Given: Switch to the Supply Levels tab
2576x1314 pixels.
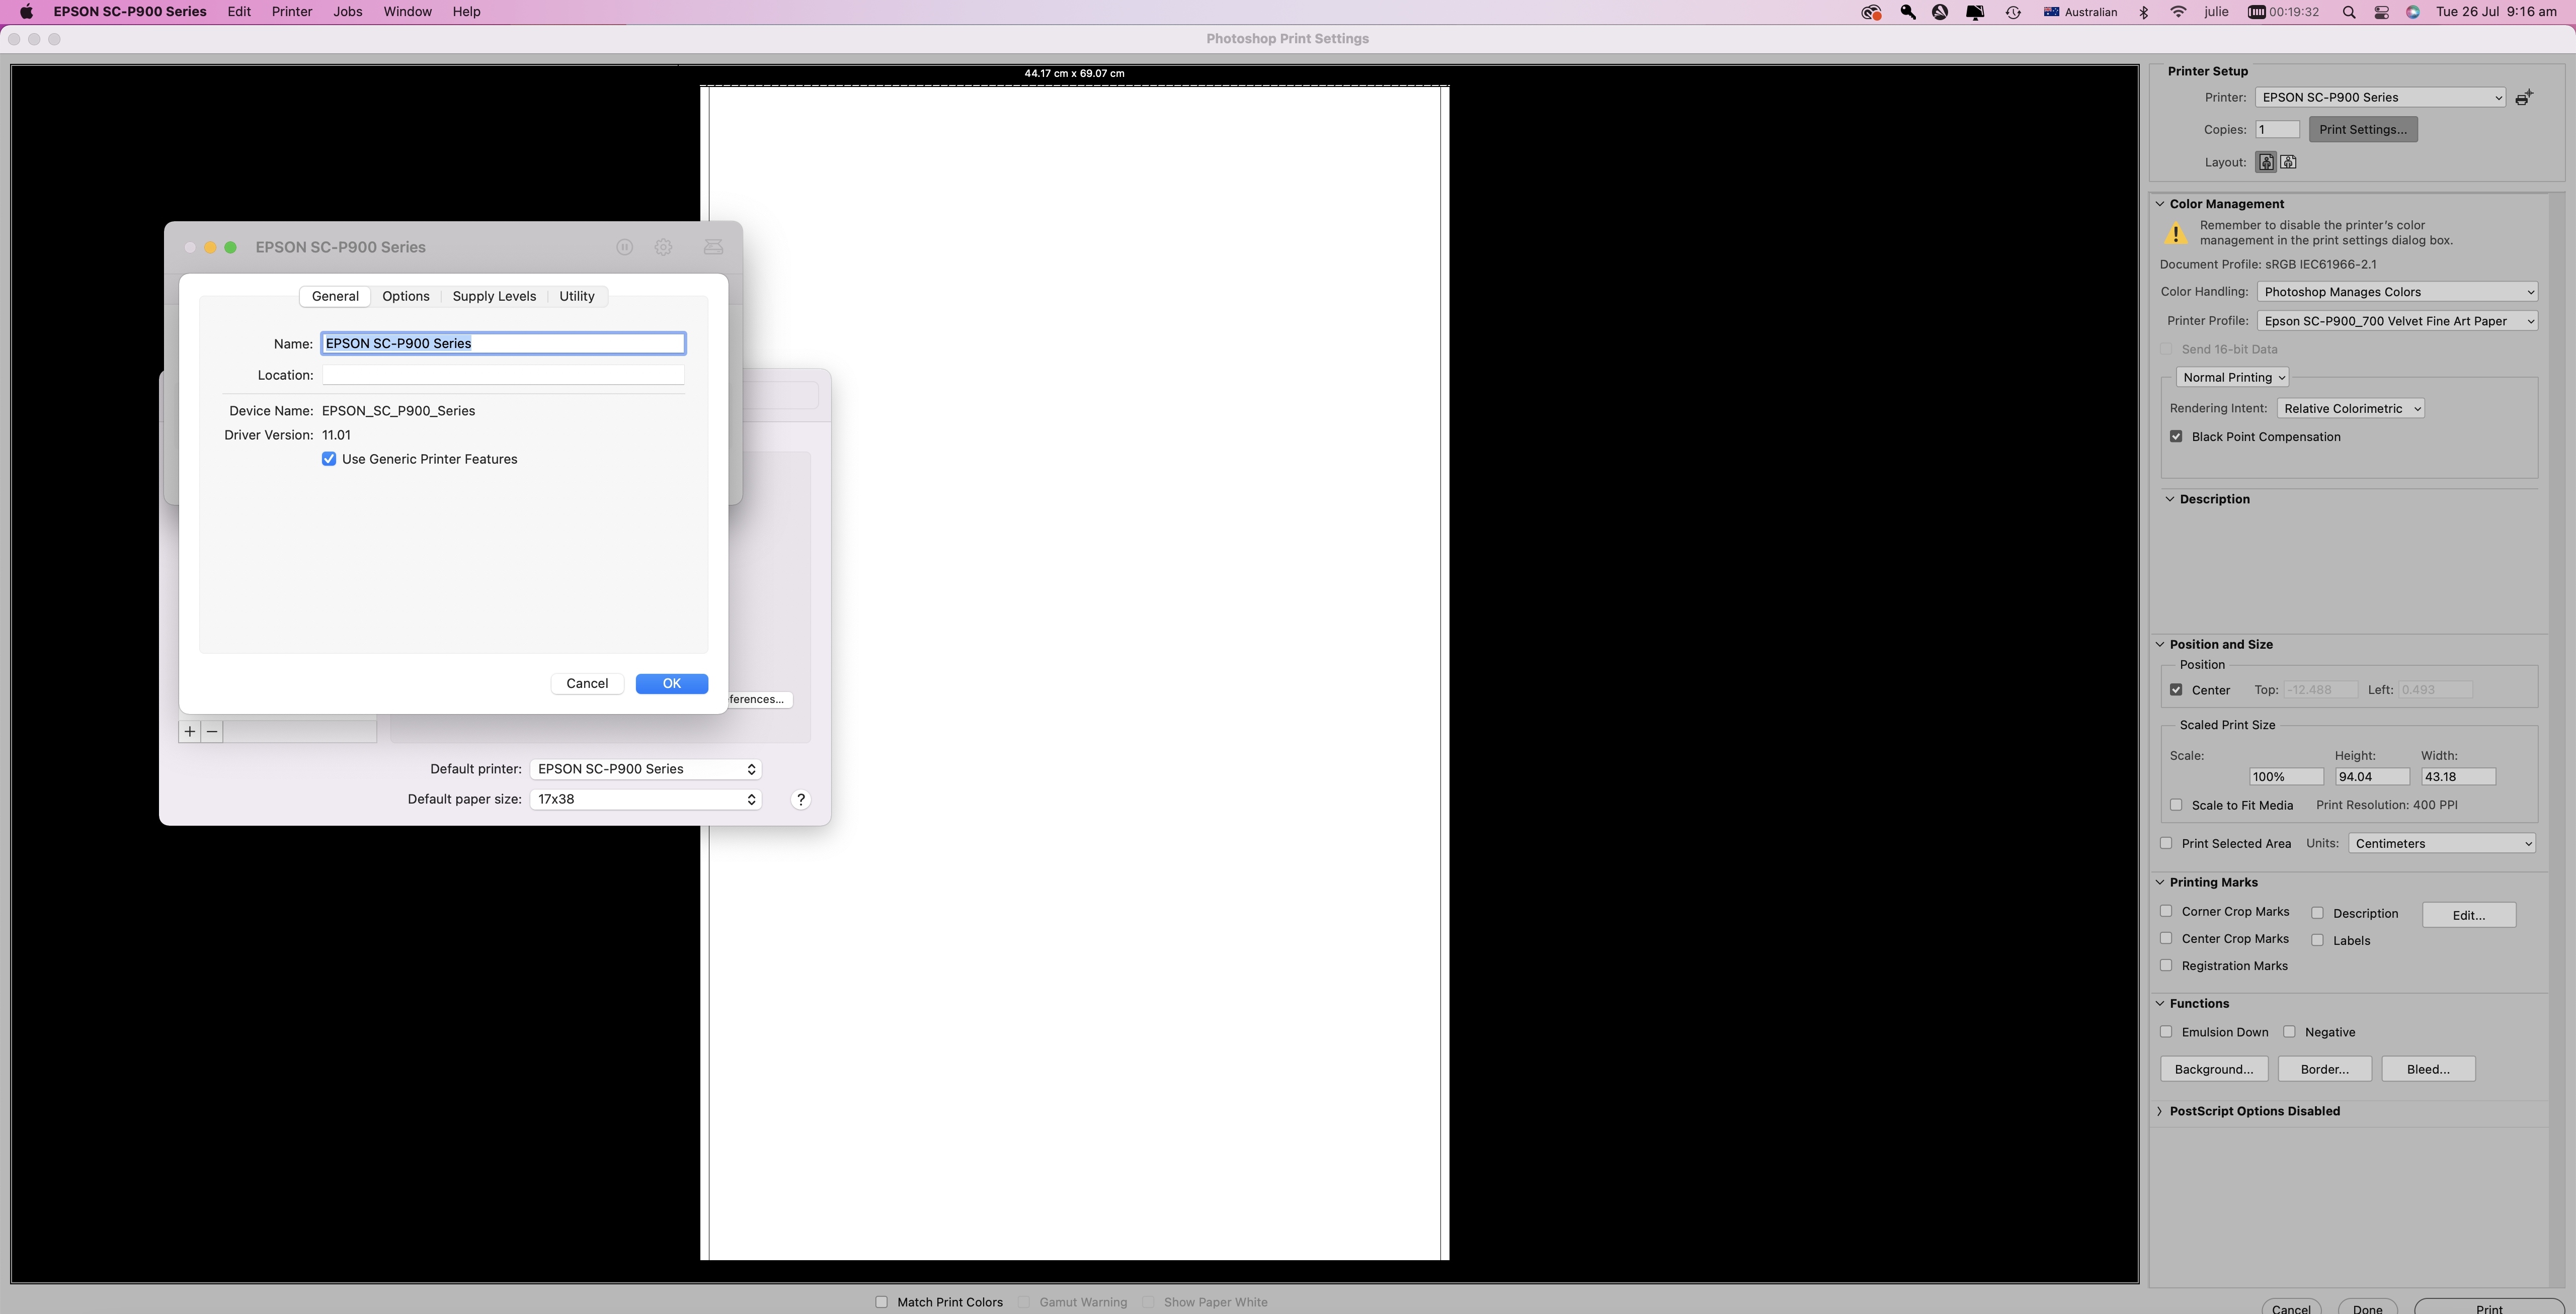Looking at the screenshot, I should click(x=493, y=295).
